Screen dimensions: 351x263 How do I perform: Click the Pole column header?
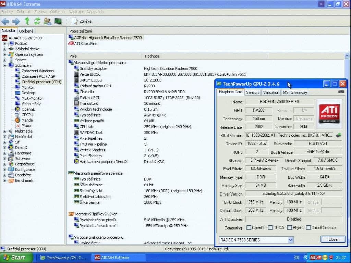104,56
